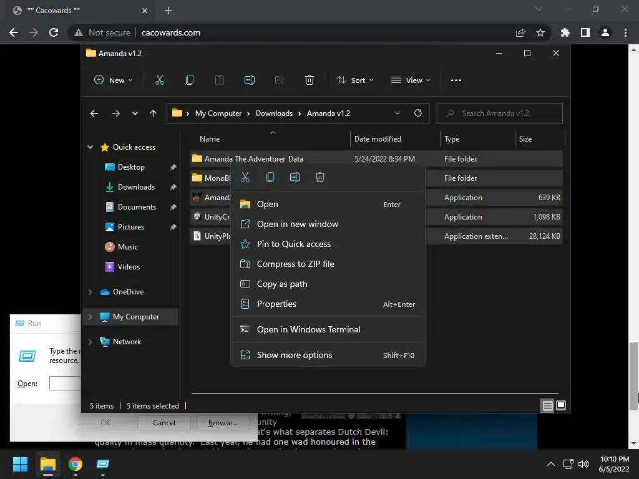This screenshot has width=639, height=479.
Task: Show hidden system tray icons
Action: 550,464
